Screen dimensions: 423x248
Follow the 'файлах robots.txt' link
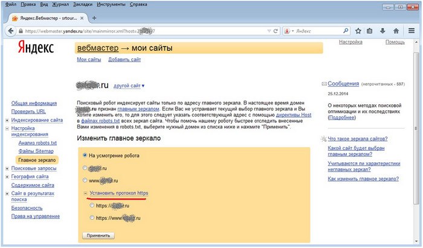click(x=100, y=121)
